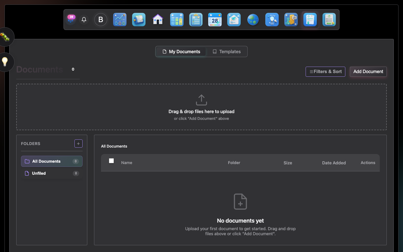Click the Add Document button

coord(368,72)
